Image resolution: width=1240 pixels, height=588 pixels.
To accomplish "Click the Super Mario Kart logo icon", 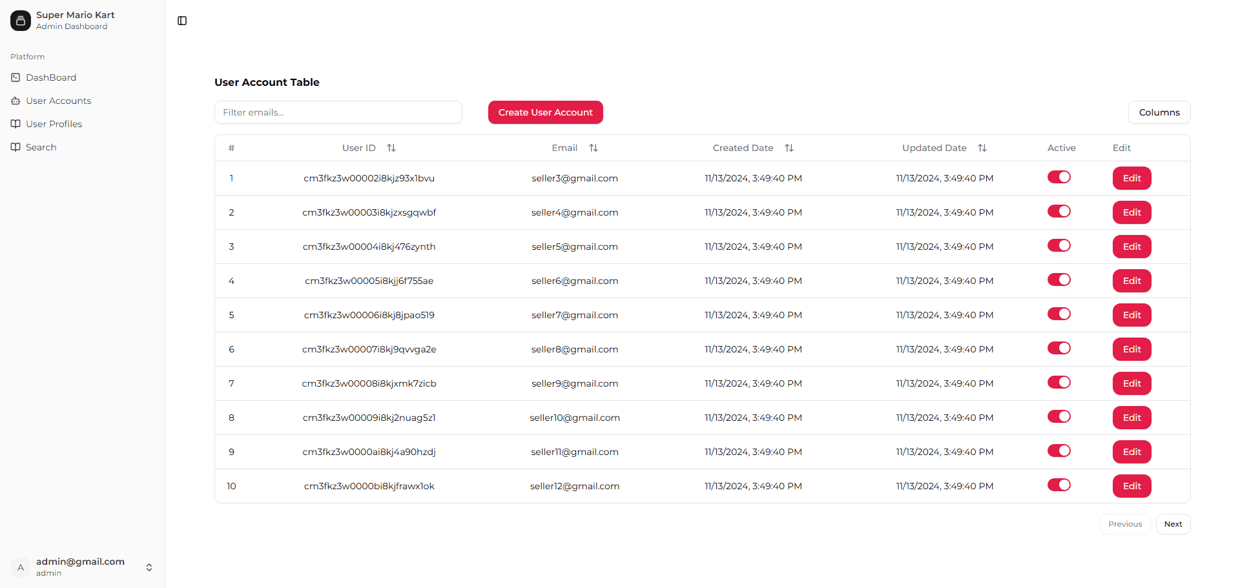I will pyautogui.click(x=21, y=21).
